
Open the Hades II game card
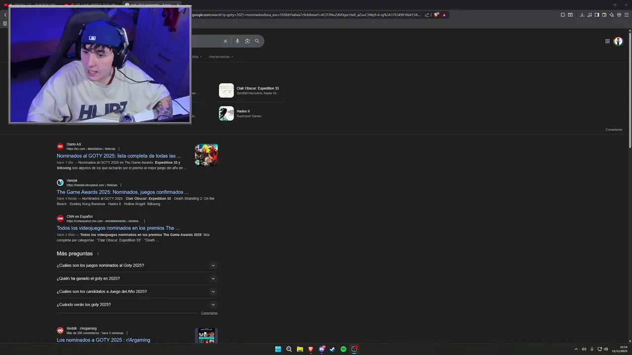251,113
